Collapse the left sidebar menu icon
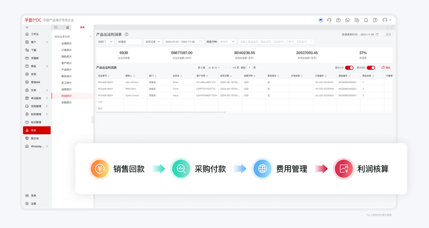Screen dimensions: 429x228 27,28
